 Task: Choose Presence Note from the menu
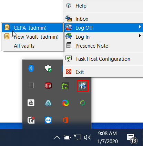point(103,46)
